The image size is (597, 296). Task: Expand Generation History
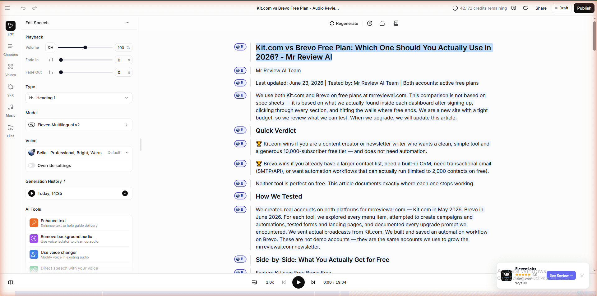pyautogui.click(x=46, y=181)
